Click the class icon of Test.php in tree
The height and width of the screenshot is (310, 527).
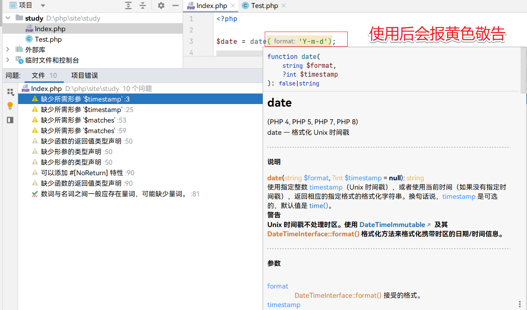coord(29,39)
